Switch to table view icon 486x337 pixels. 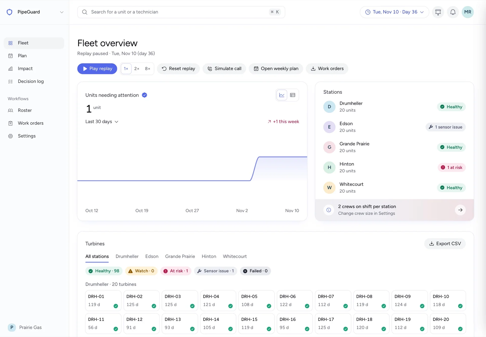point(293,95)
